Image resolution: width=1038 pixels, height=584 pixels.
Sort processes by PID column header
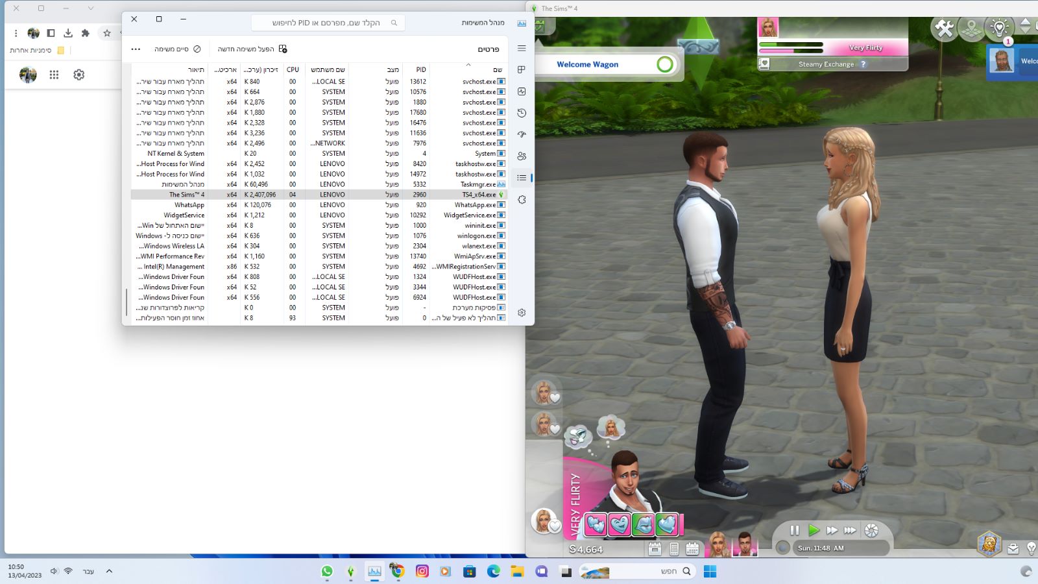tap(416, 69)
